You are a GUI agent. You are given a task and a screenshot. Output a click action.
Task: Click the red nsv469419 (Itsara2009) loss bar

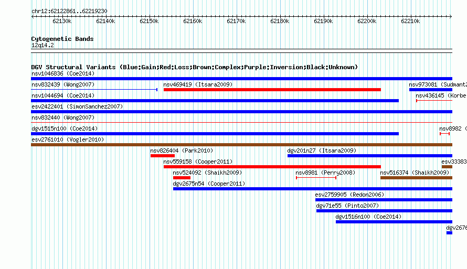(272, 90)
